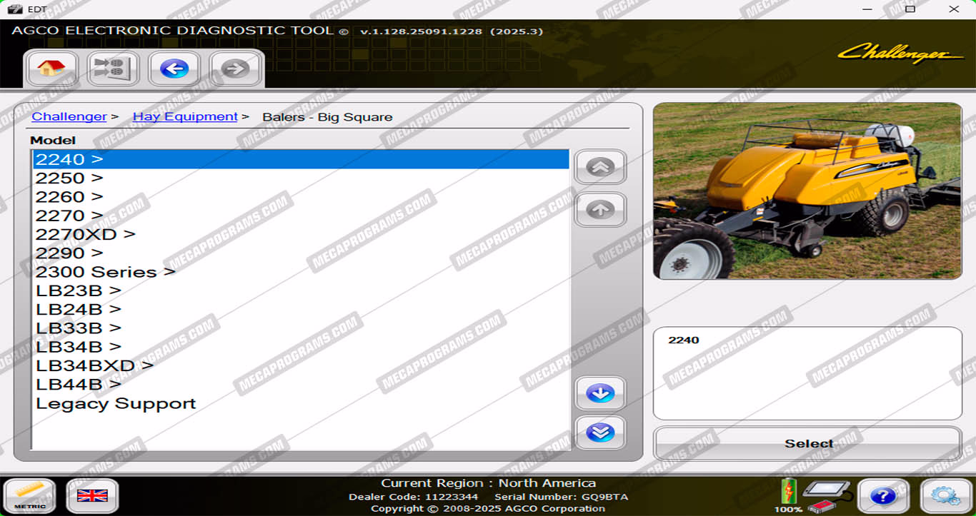Open the connection/exit door icon button

click(113, 69)
